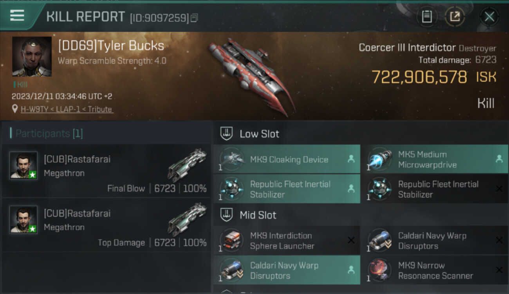Collapse the Mid Slot section
This screenshot has width=509, height=294.
click(227, 214)
